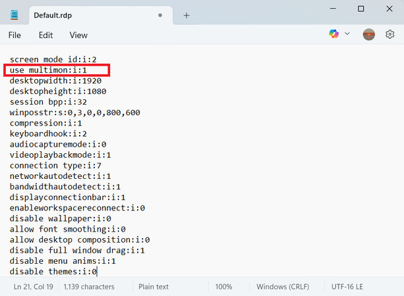Minimize the Notepad window

[x=333, y=9]
